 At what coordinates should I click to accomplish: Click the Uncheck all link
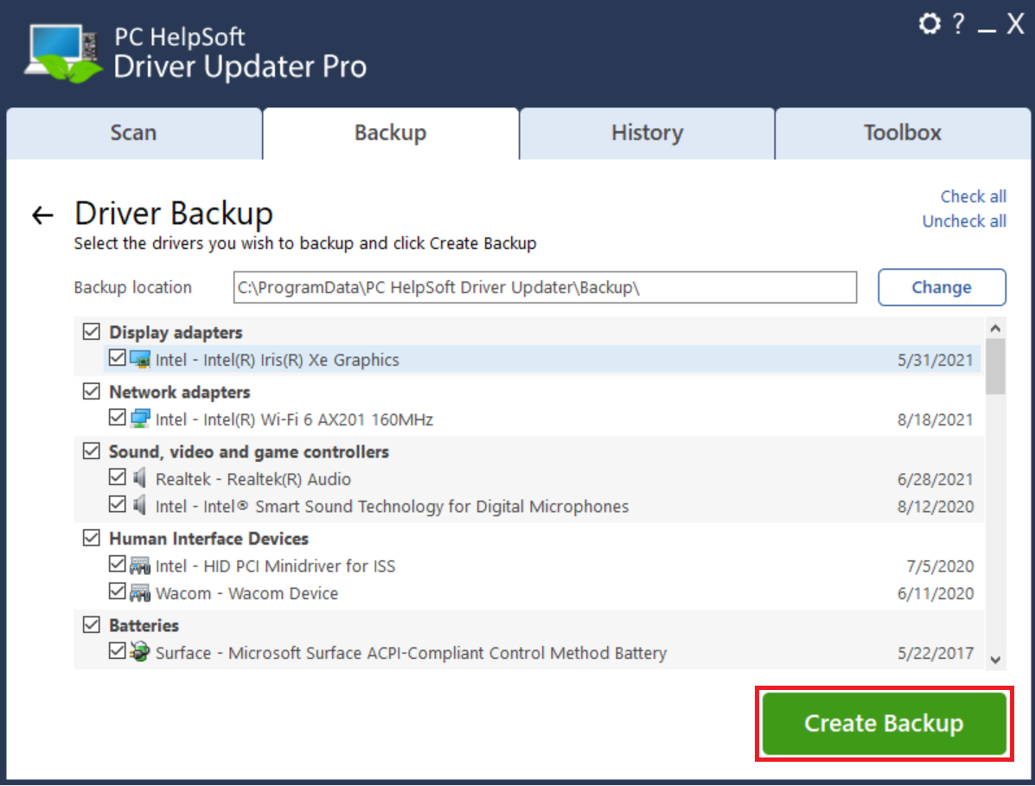pos(964,221)
